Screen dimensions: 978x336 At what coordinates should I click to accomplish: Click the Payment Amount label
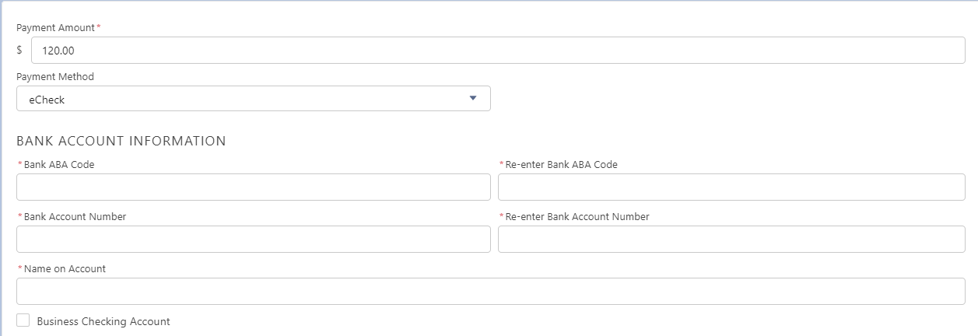[x=55, y=27]
